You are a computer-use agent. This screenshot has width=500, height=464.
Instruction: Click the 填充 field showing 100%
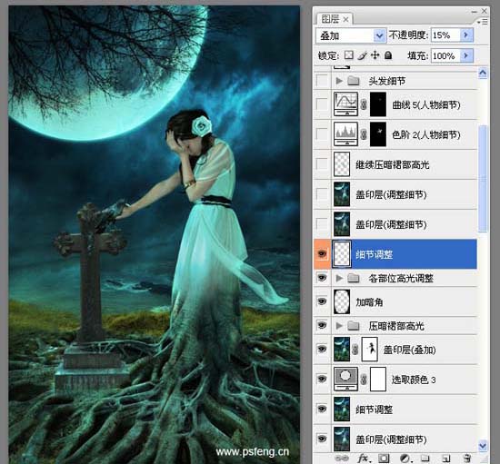(x=445, y=55)
